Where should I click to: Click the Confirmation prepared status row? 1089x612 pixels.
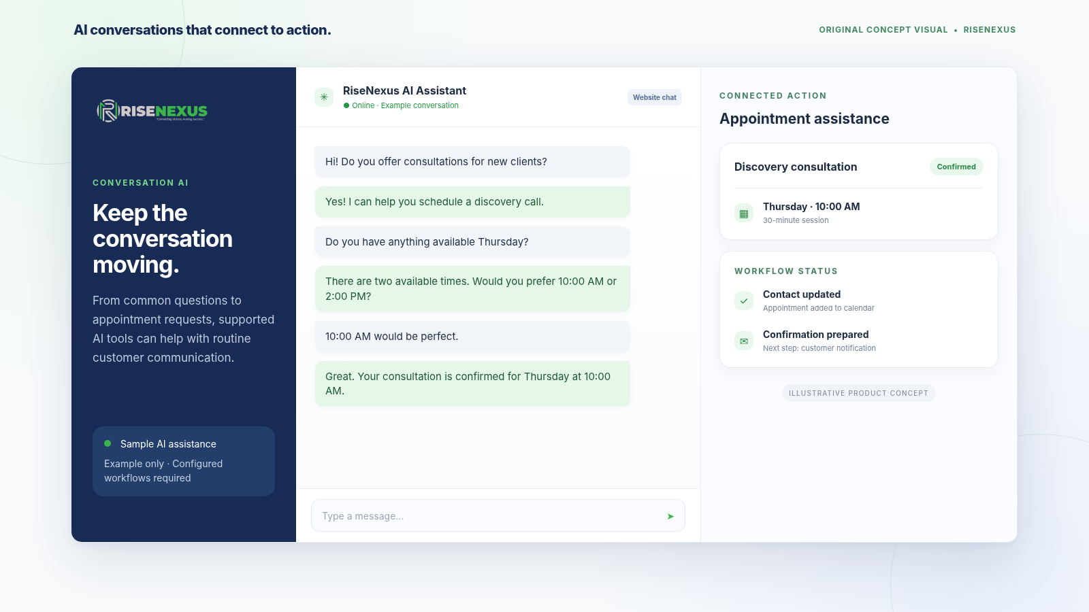tap(859, 341)
